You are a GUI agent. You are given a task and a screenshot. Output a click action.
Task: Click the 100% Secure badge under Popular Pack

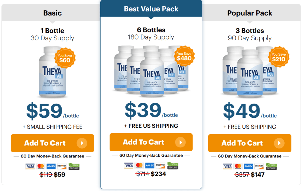(x=271, y=167)
